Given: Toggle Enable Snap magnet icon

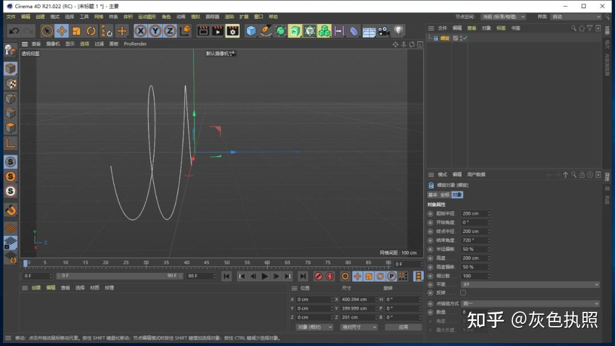Looking at the screenshot, I should click(11, 210).
